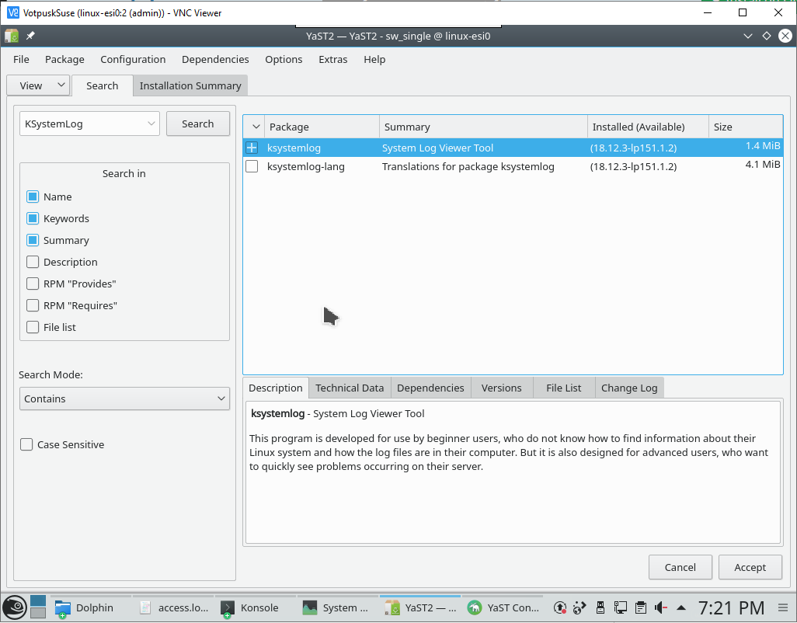Open the Dependencies menu
This screenshot has height=623, width=797.
[215, 60]
